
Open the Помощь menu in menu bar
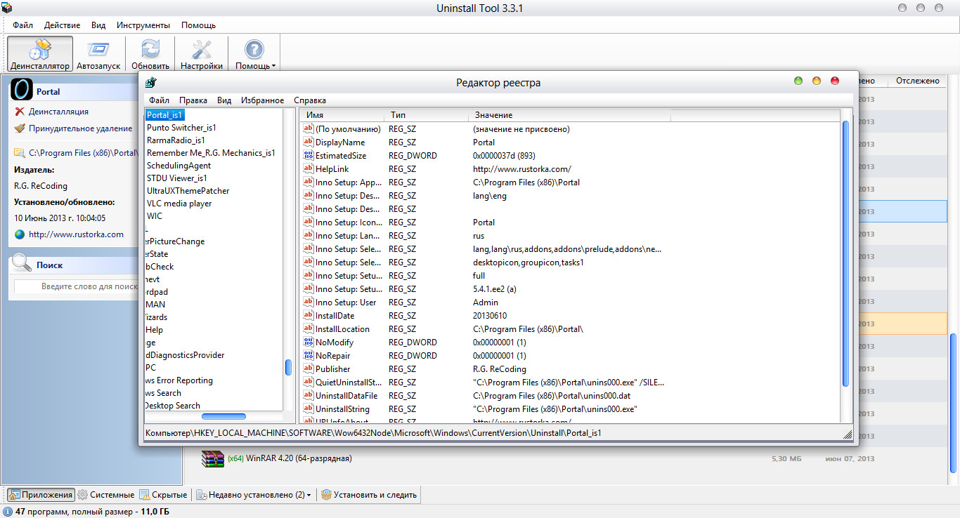coord(198,25)
